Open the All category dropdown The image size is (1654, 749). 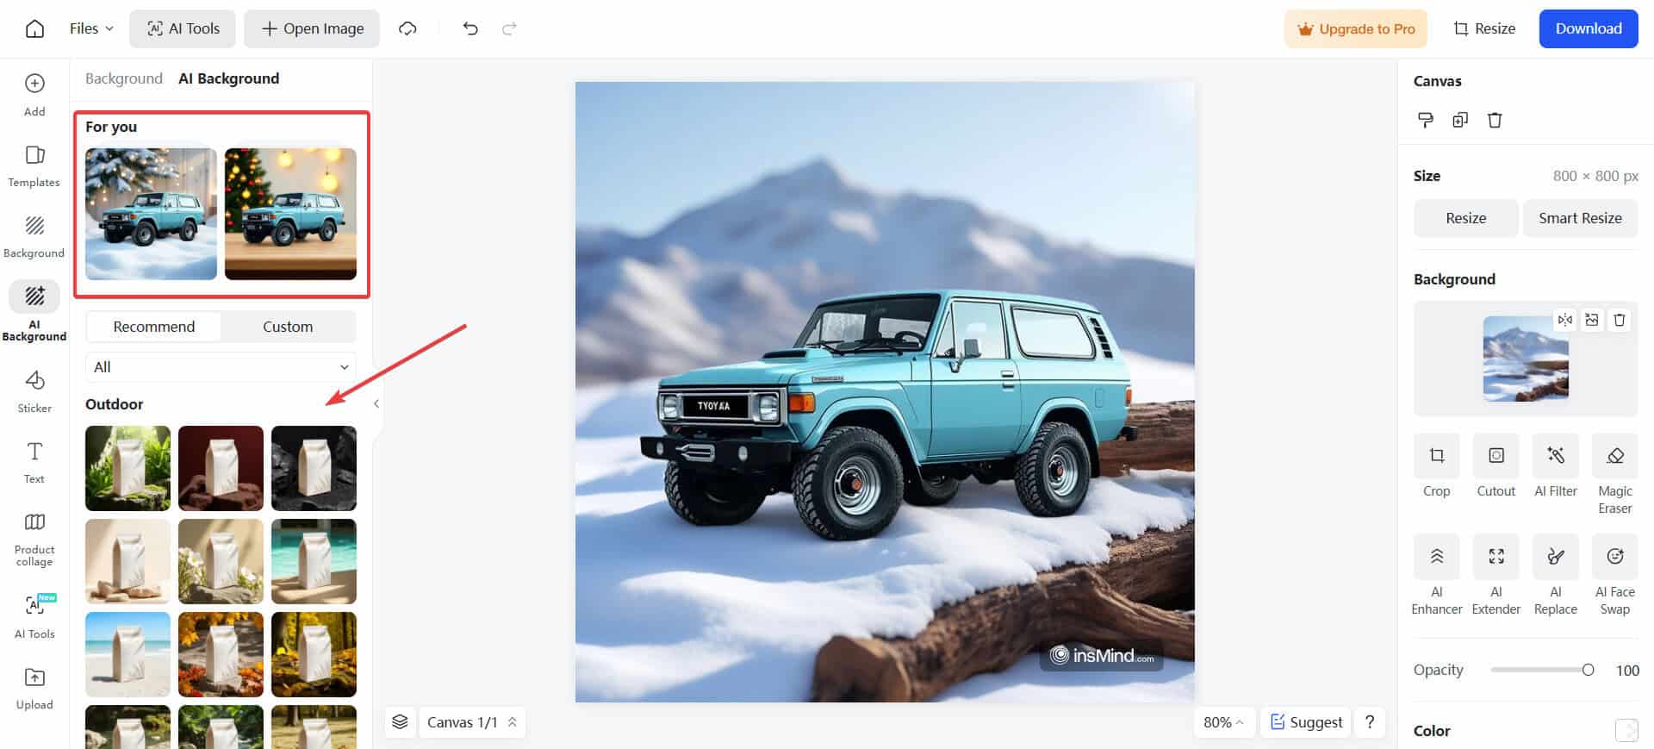(221, 367)
